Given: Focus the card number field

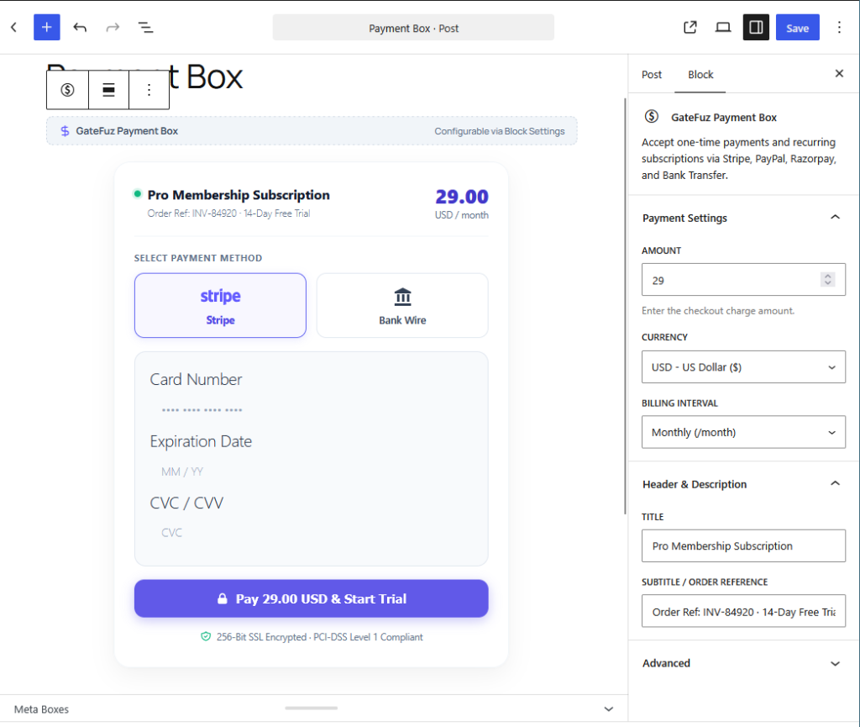Looking at the screenshot, I should coord(311,410).
